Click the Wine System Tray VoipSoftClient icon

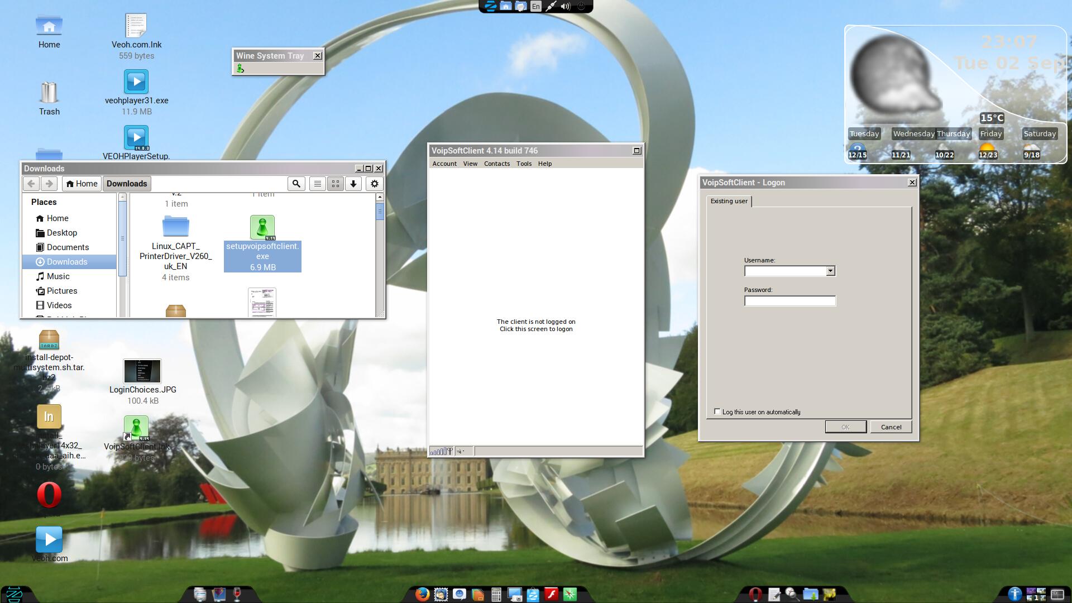[x=240, y=68]
